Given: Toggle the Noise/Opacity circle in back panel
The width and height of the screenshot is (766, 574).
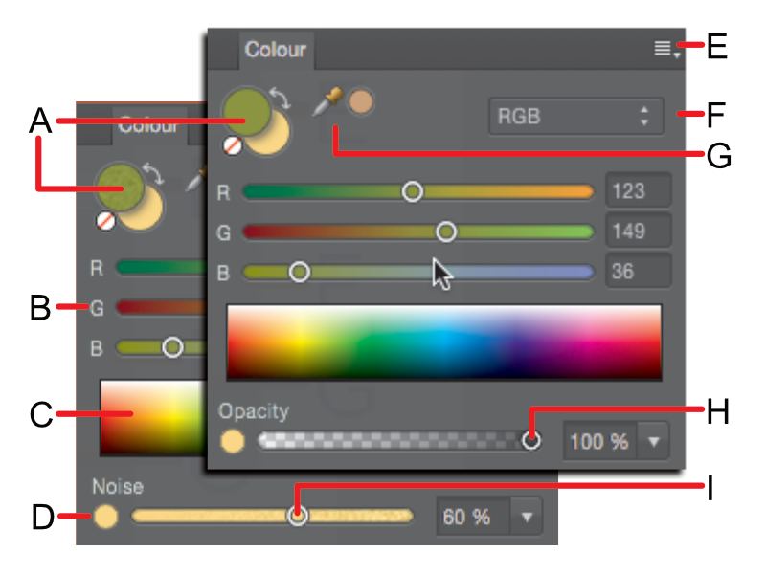Looking at the screenshot, I should tap(106, 517).
